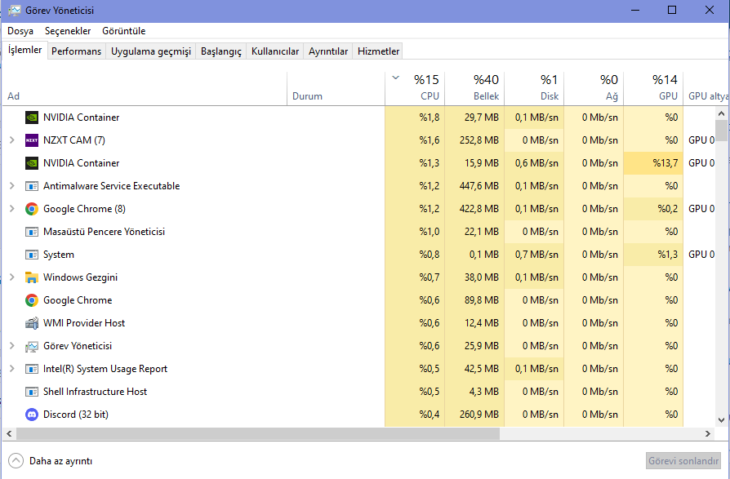Switch to the Başlangıç tab
This screenshot has height=479, width=730.
pos(221,51)
